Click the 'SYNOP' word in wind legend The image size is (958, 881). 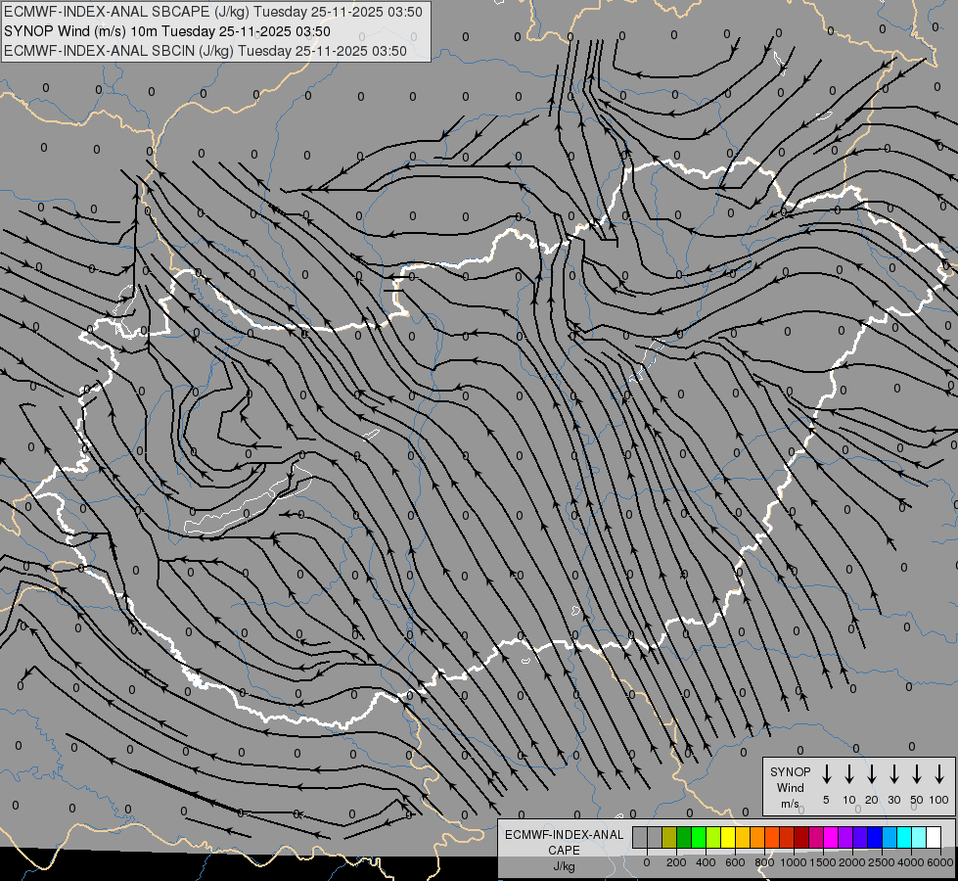click(790, 772)
